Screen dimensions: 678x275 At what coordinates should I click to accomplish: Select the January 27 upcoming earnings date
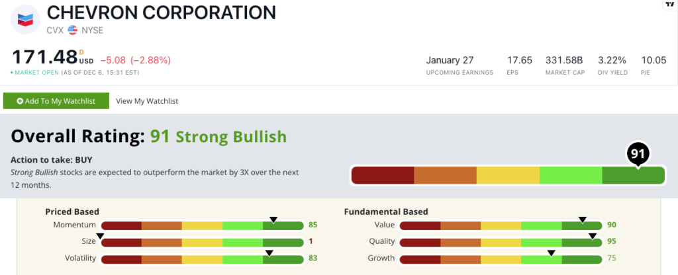tap(451, 60)
